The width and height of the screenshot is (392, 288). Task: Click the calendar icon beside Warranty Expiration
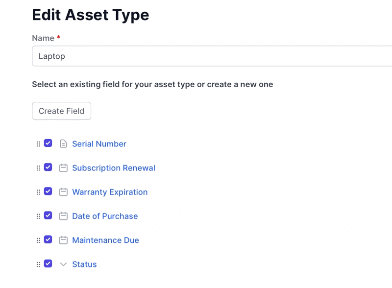pyautogui.click(x=63, y=192)
